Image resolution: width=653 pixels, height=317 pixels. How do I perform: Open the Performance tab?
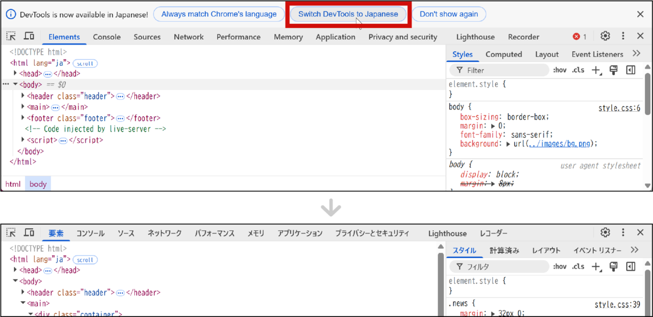click(238, 37)
